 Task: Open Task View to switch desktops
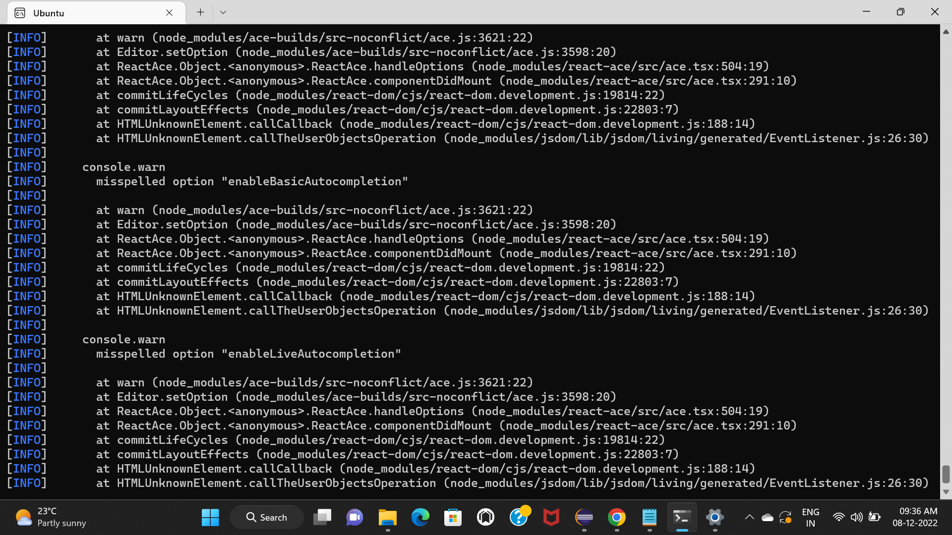point(322,517)
